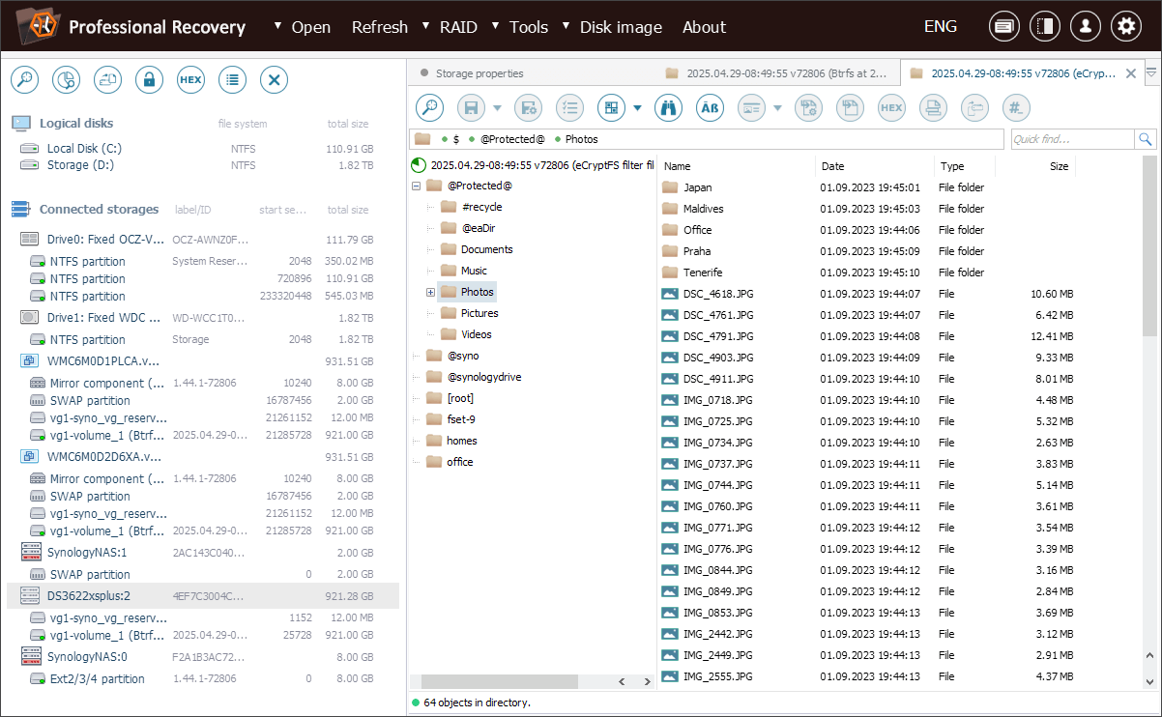Collapse the @Protected@ tree node
The width and height of the screenshot is (1162, 717).
click(417, 186)
